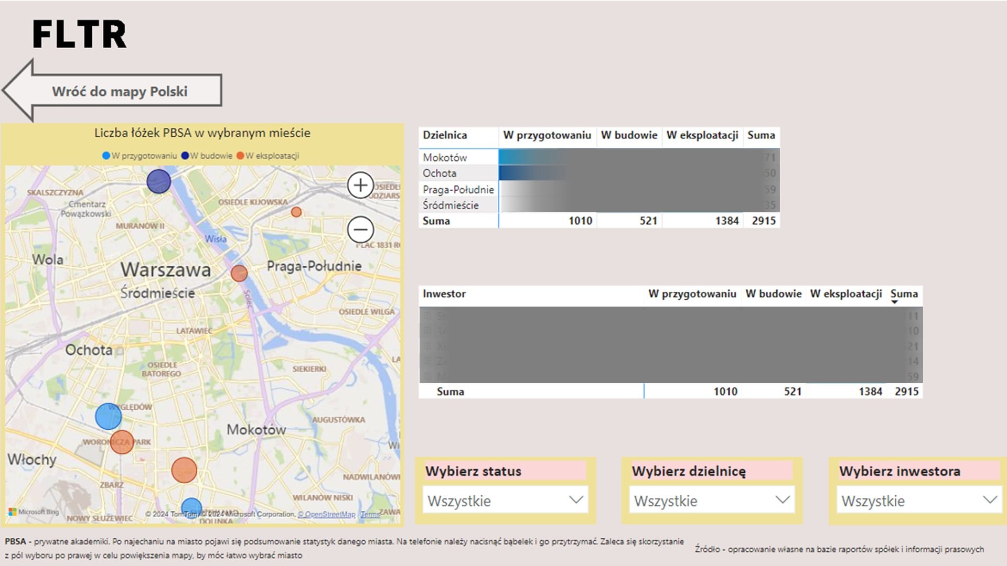Click the Inwestor column header
Image resolution: width=1007 pixels, height=566 pixels.
tap(444, 294)
